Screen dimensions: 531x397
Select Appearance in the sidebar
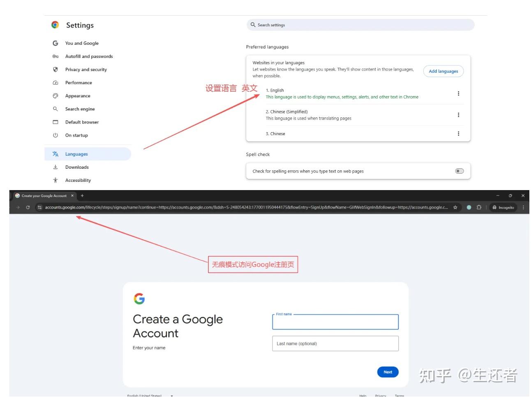point(78,96)
